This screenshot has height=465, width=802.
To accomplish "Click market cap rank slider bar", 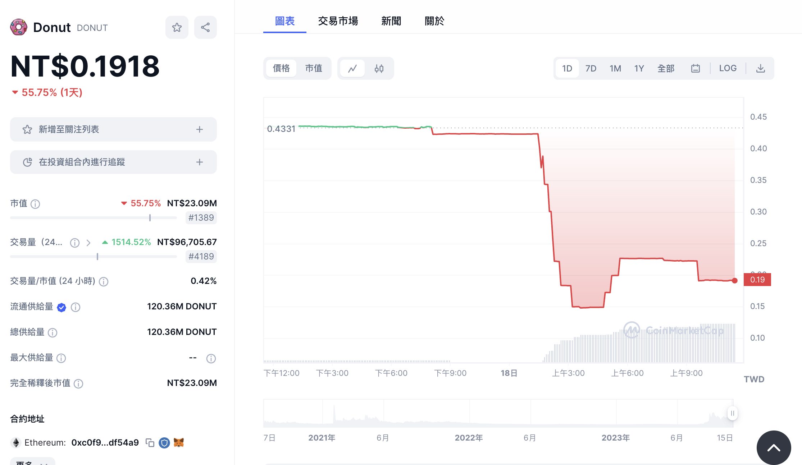I will click(94, 218).
